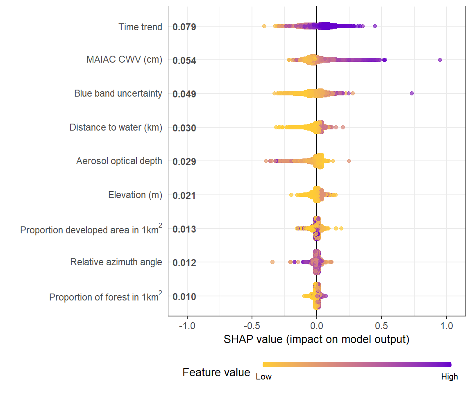The width and height of the screenshot is (472, 393).
Task: Click the 0.054 mean SHAP value
Action: coord(184,61)
